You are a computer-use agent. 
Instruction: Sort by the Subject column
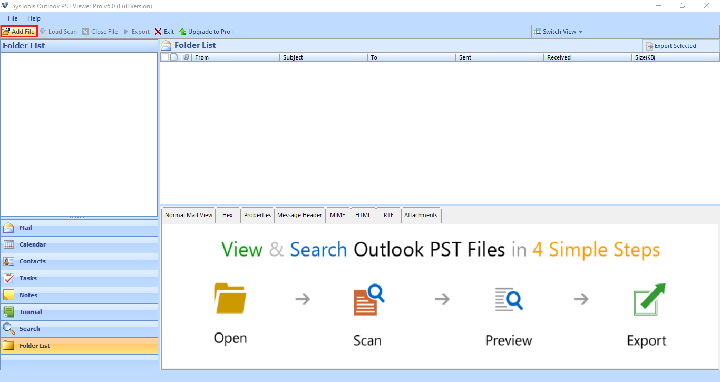coord(323,57)
